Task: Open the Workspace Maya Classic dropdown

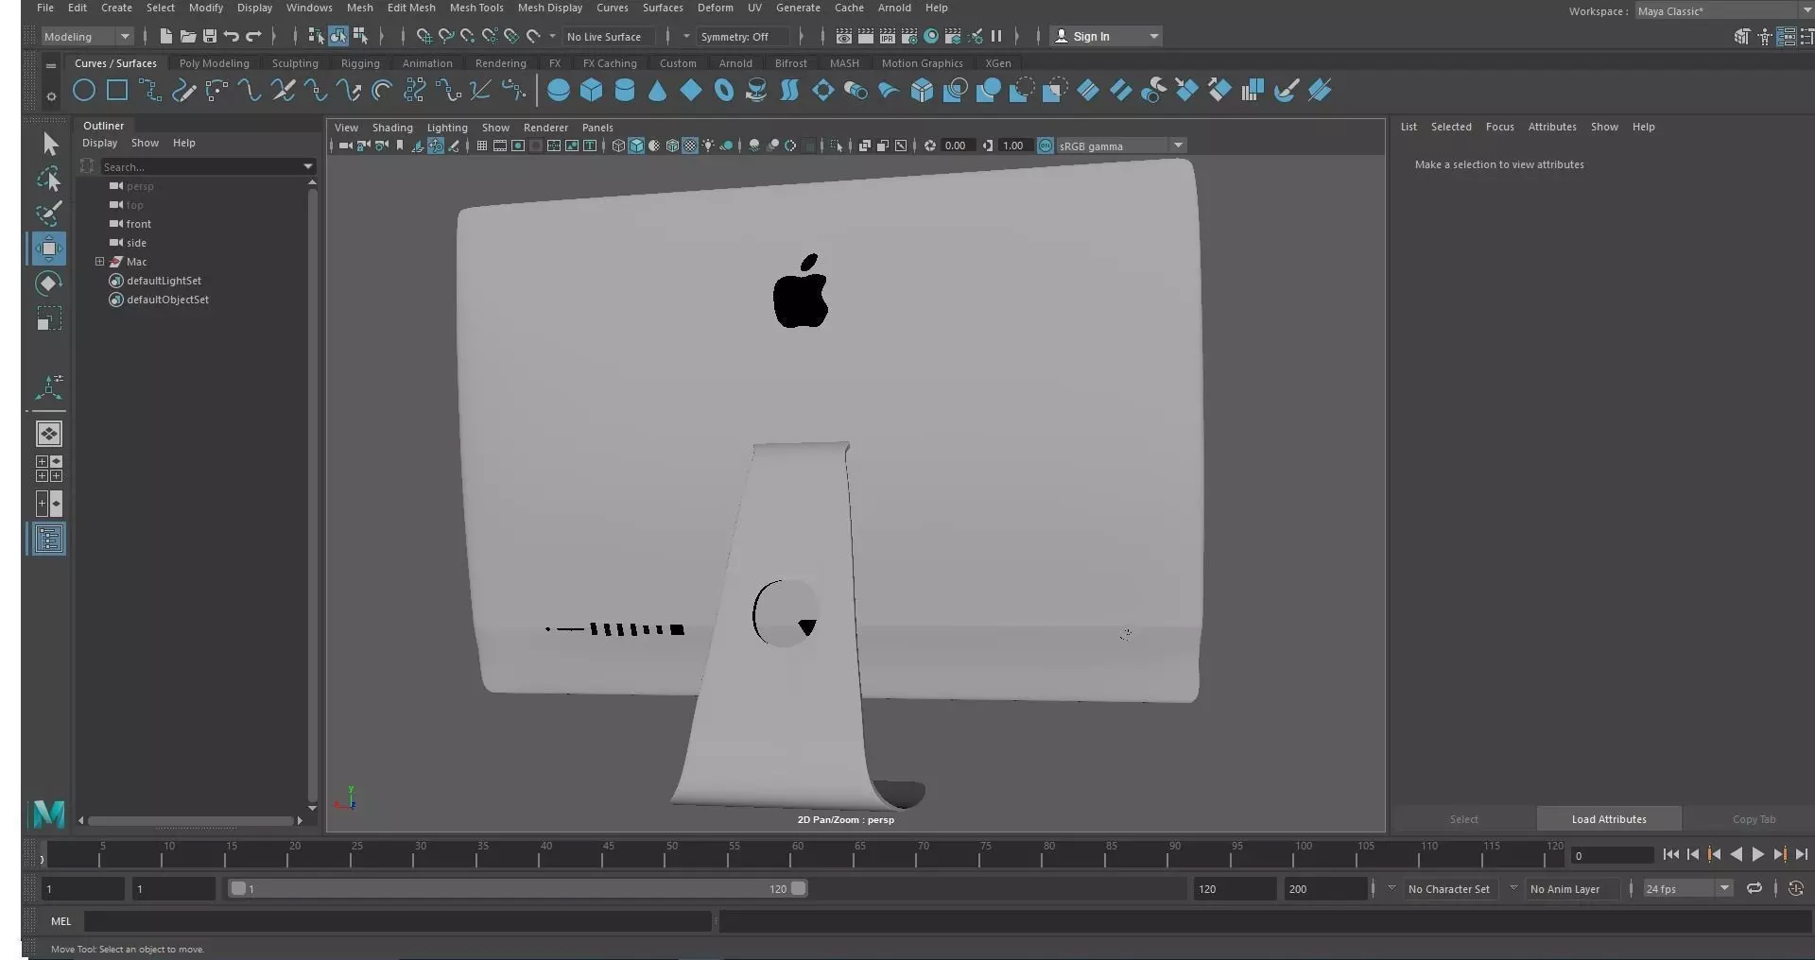Action: click(x=1723, y=10)
